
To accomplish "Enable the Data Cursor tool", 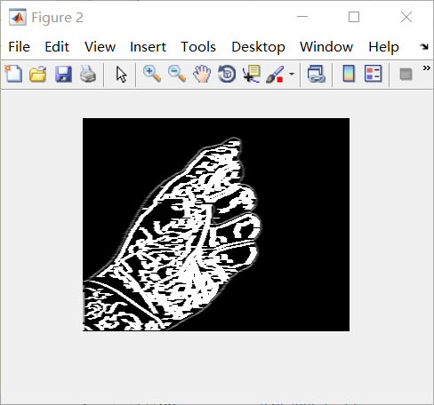I will point(252,74).
